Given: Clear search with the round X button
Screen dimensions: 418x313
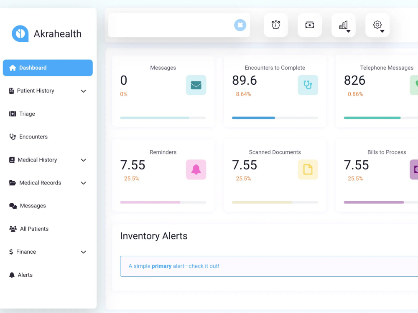Looking at the screenshot, I should 240,25.
